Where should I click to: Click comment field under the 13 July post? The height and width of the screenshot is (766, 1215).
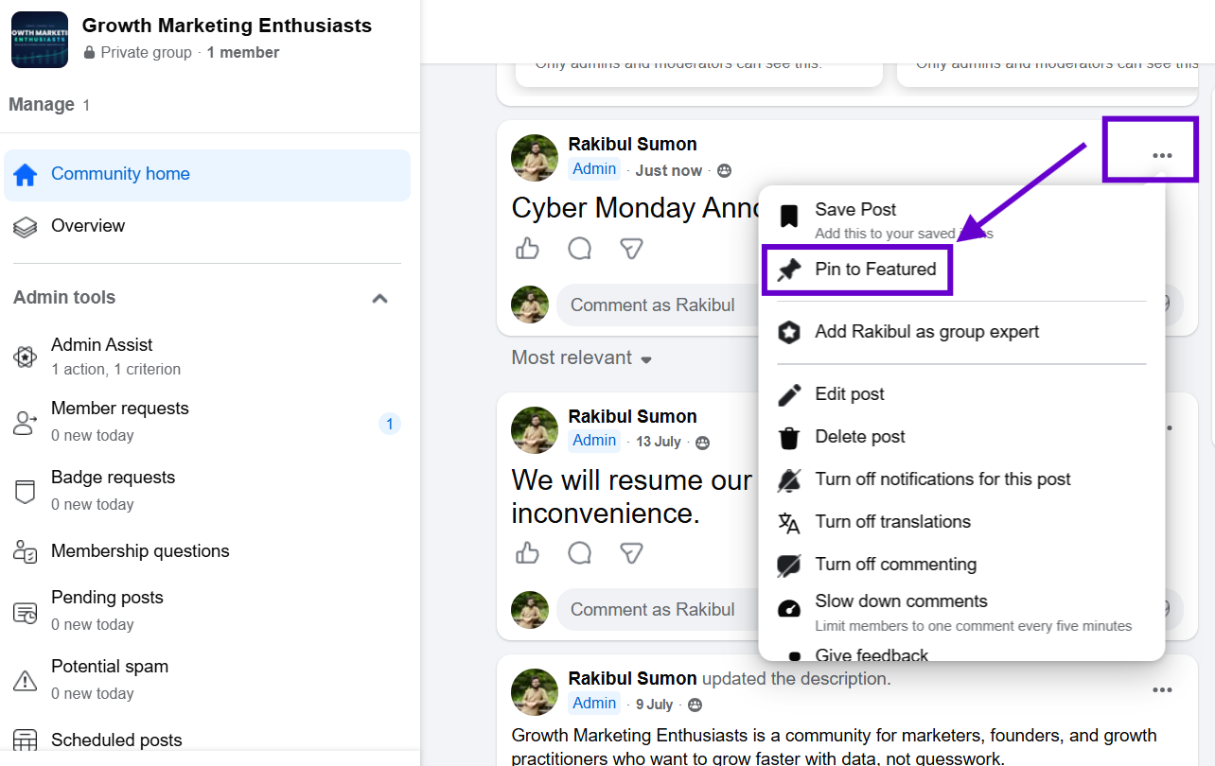click(x=658, y=610)
